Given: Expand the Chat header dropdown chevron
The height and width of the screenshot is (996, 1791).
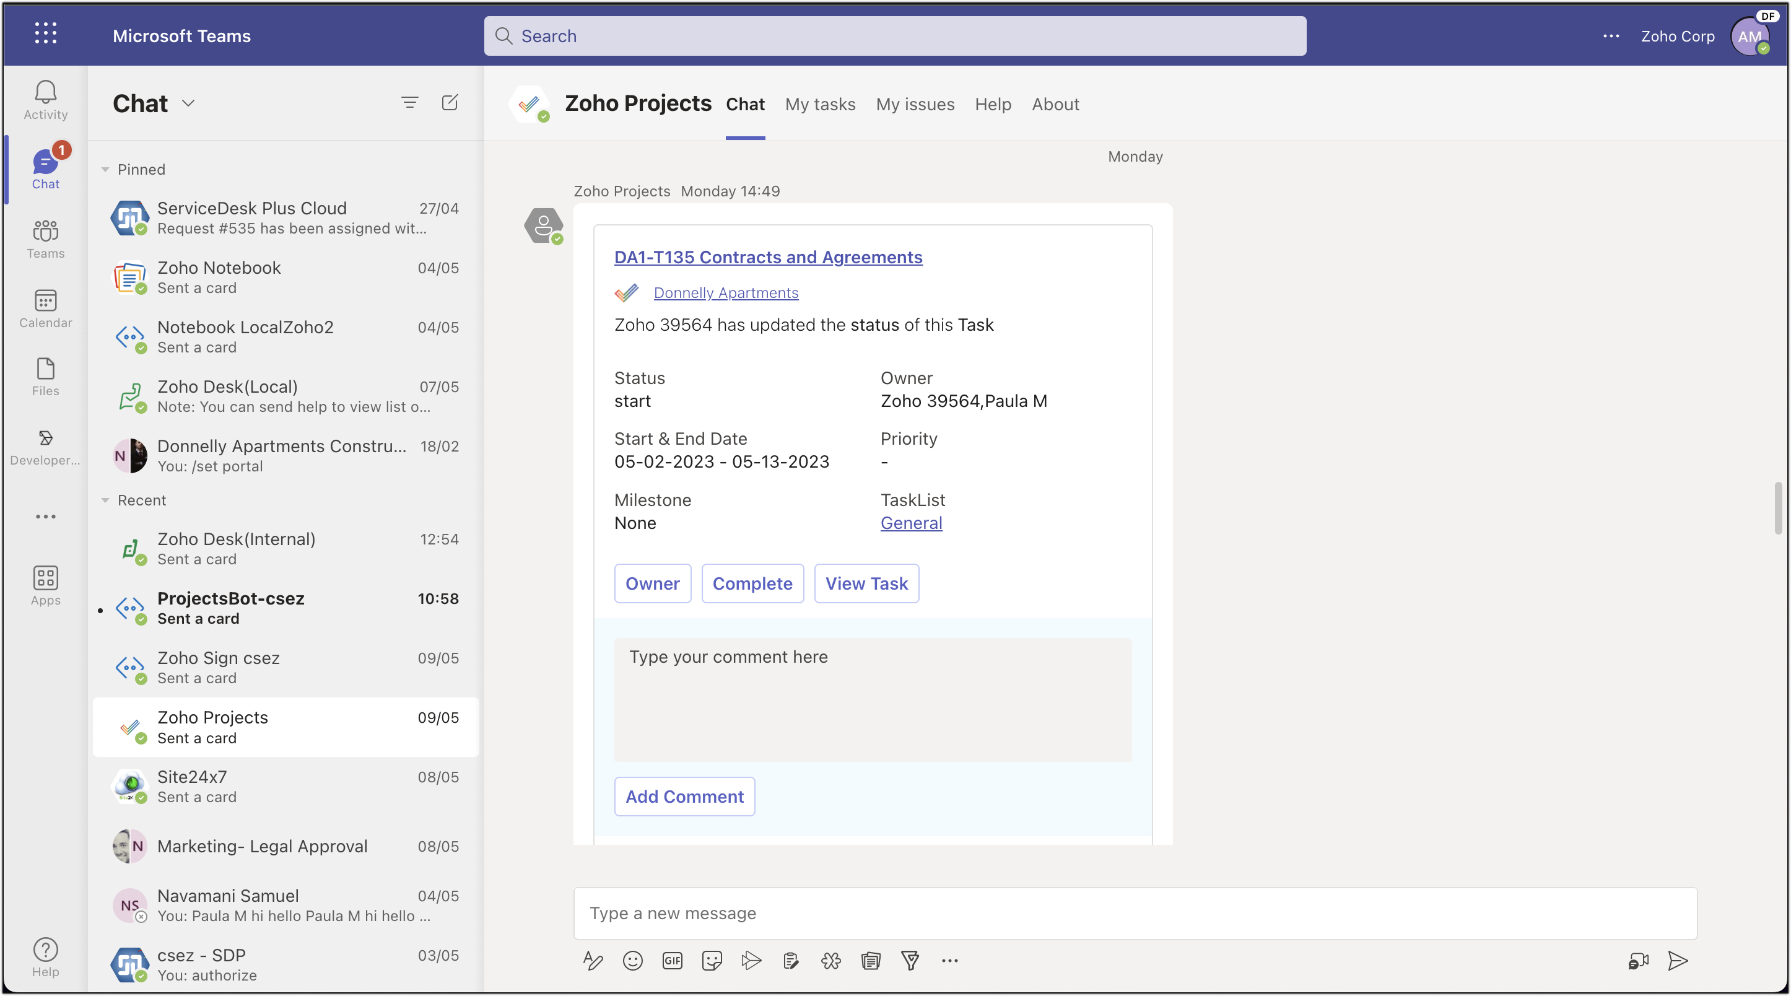Looking at the screenshot, I should pos(188,103).
